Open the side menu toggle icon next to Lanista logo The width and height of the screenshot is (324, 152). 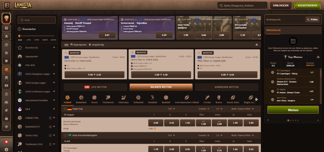coord(7,5)
